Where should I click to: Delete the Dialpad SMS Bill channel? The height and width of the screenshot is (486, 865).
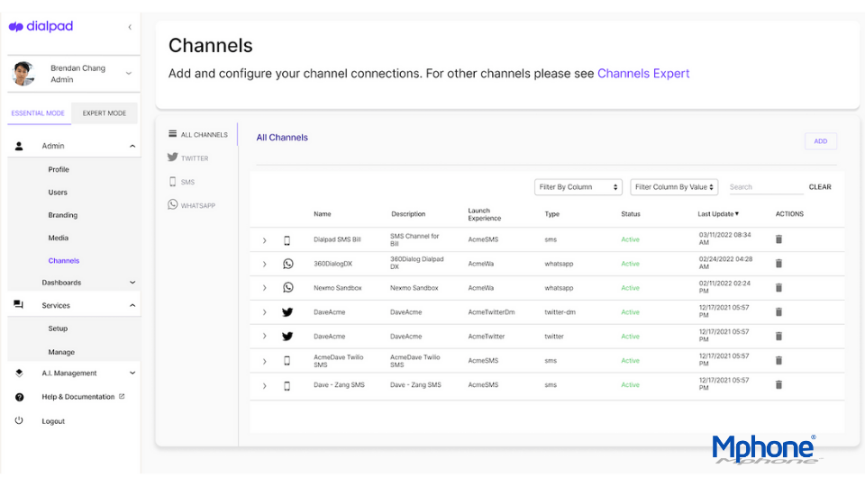click(x=778, y=239)
